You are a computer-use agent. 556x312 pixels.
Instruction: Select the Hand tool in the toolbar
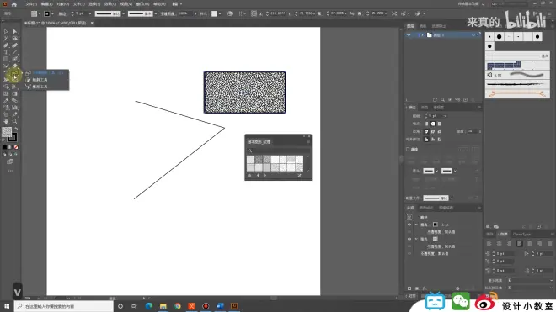tap(6, 121)
